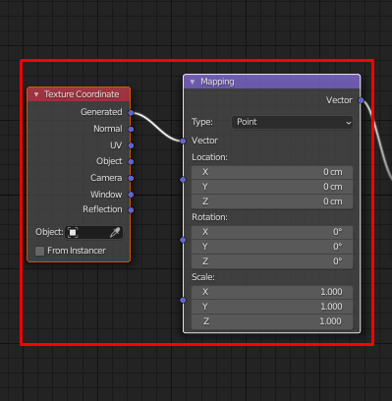Click the Location X field

pyautogui.click(x=272, y=172)
